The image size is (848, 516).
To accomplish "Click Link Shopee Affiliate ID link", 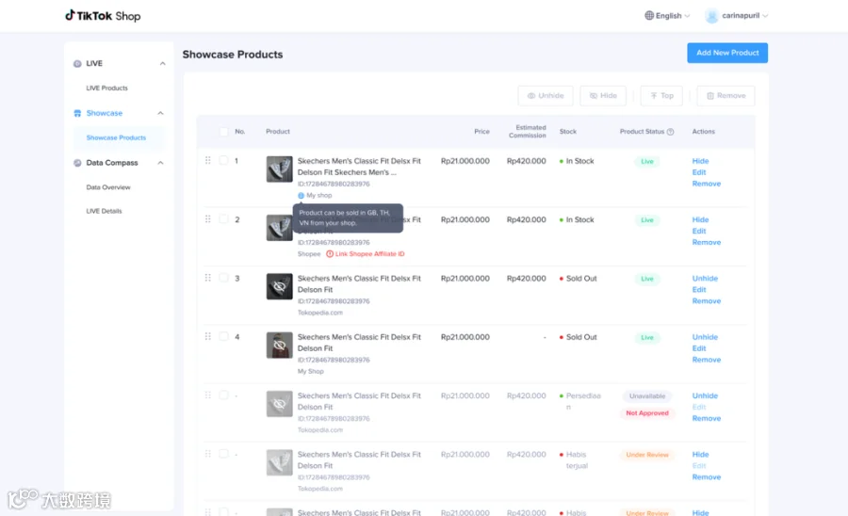I will (x=370, y=254).
